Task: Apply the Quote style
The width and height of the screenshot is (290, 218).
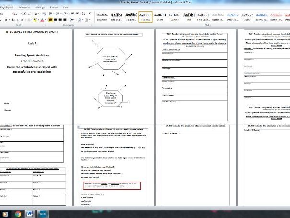Action: 247,17
